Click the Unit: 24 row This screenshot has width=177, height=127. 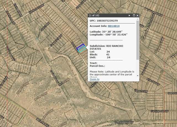tap(100, 57)
